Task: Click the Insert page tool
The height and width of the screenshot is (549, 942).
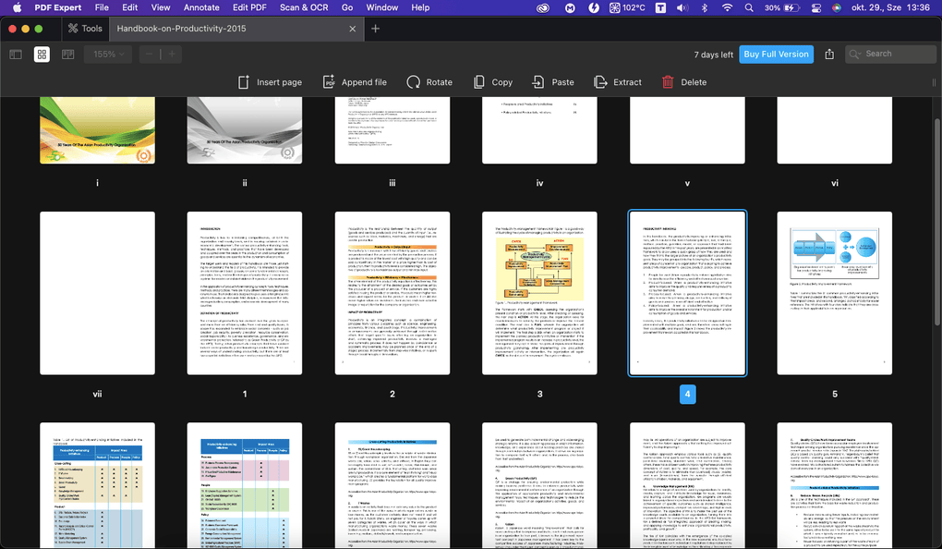Action: (x=270, y=81)
